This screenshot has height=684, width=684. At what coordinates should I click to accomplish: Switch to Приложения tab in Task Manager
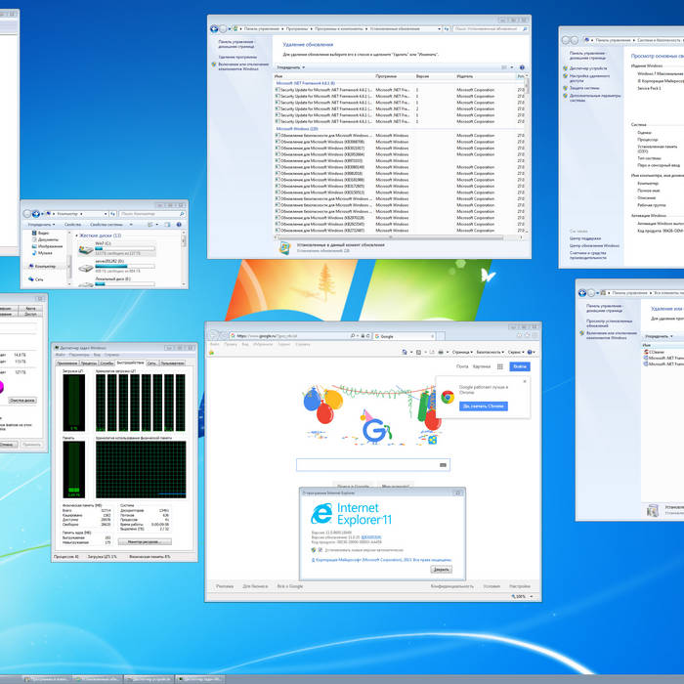(67, 363)
